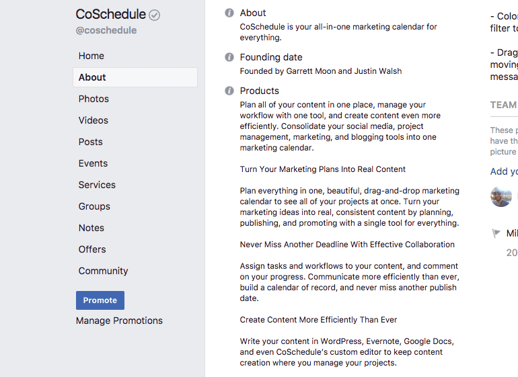Go to the Notes section
This screenshot has height=377, width=518.
coord(91,228)
